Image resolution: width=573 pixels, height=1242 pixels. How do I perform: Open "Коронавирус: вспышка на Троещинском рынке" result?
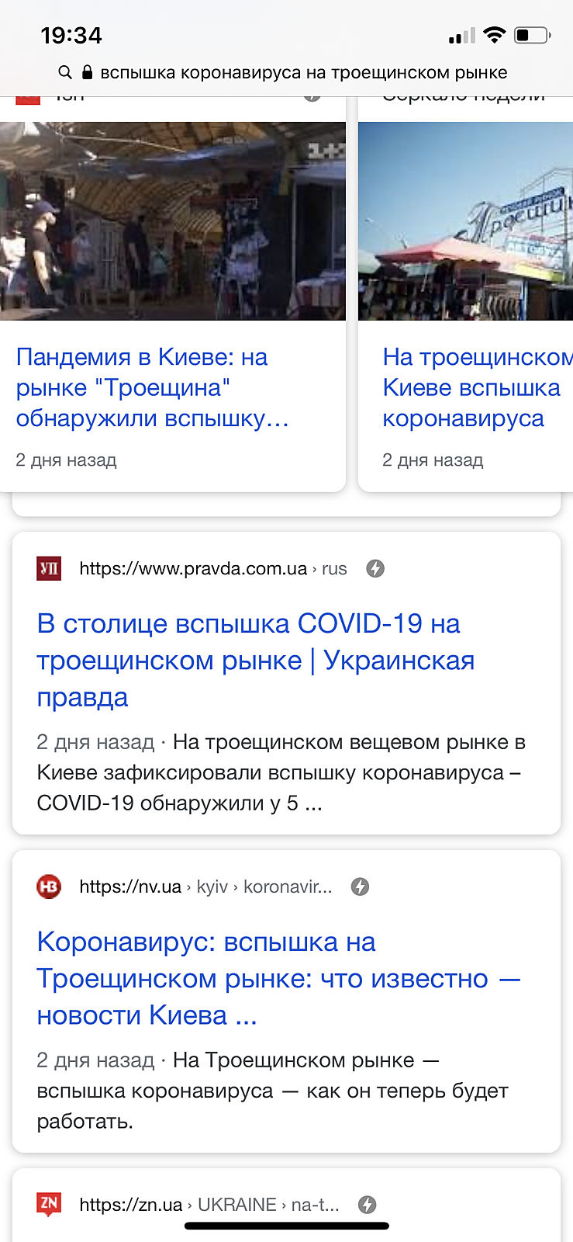278,978
